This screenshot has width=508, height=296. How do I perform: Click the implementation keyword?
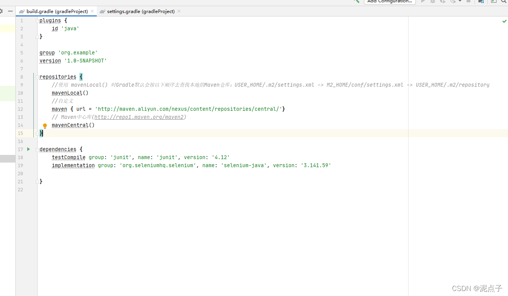click(x=73, y=165)
